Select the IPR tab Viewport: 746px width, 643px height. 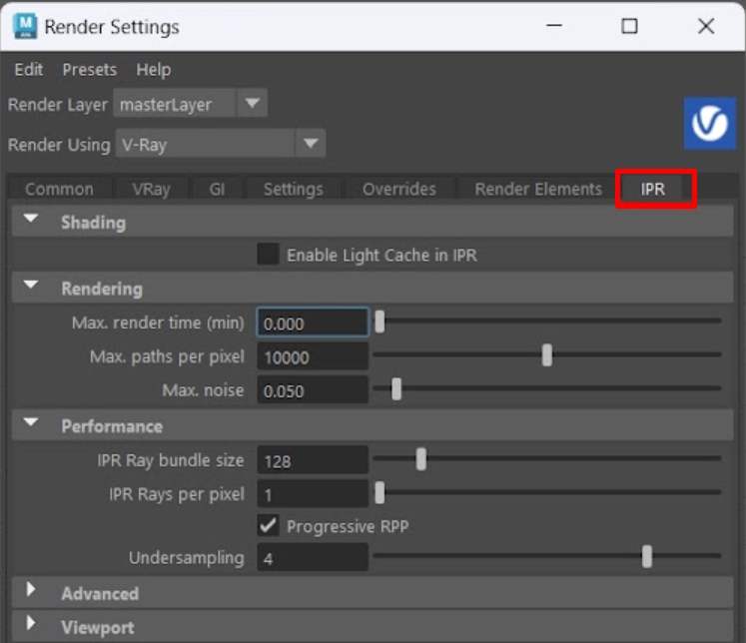[x=652, y=189]
